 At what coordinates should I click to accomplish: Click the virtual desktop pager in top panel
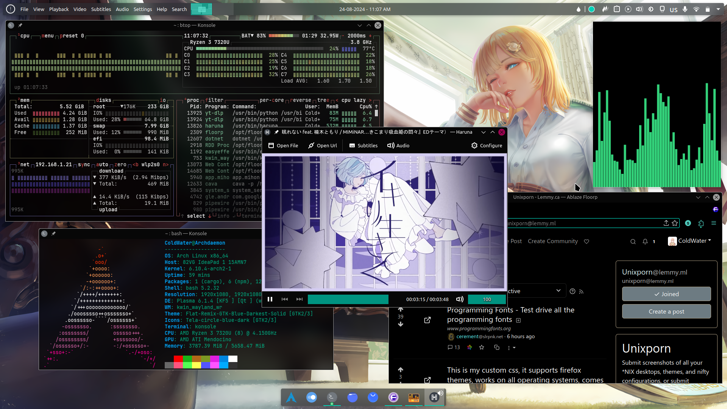(201, 9)
